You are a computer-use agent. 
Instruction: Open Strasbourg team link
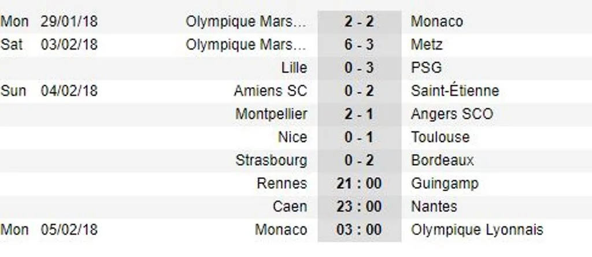[271, 161]
